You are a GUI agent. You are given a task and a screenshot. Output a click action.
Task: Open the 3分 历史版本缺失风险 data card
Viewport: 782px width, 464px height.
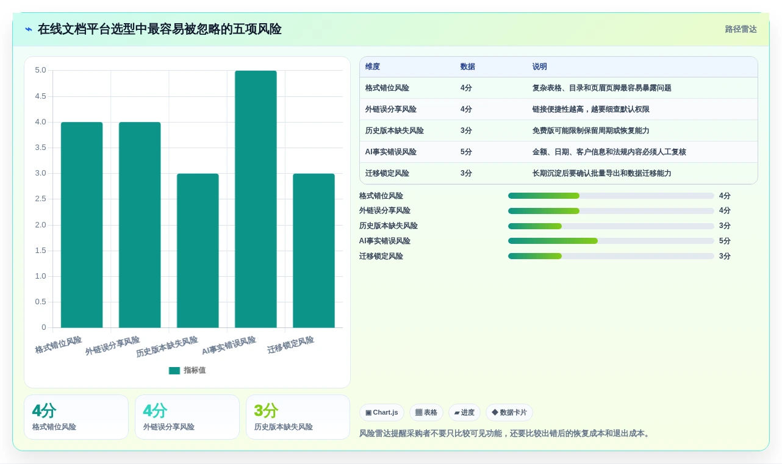(298, 417)
